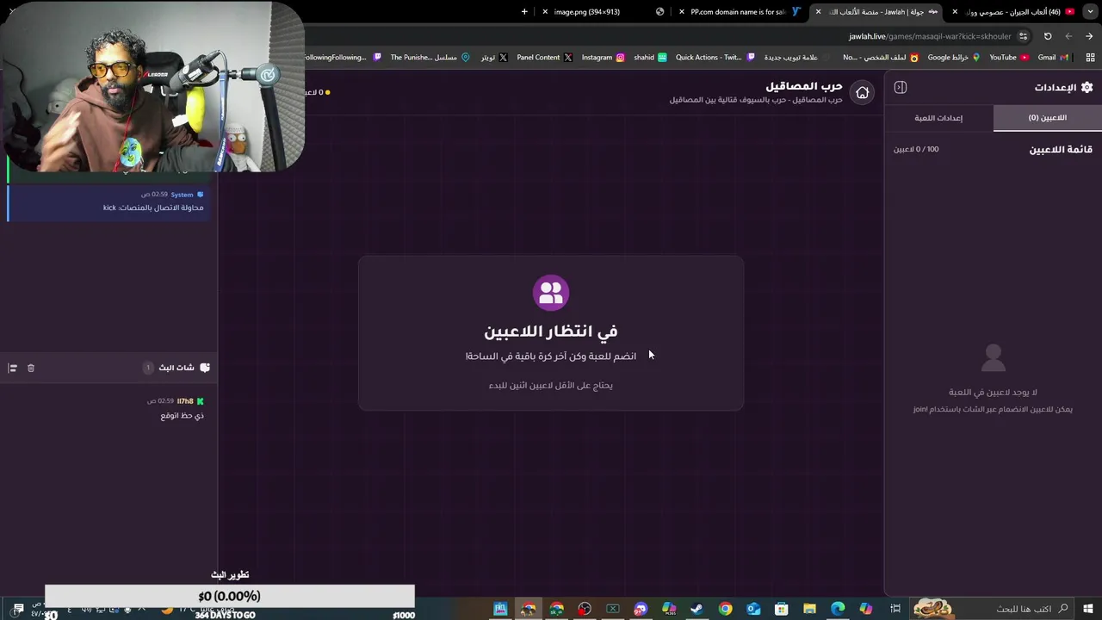Open The Punisher bookmark
Viewport: 1102px width, 620px height.
429,58
